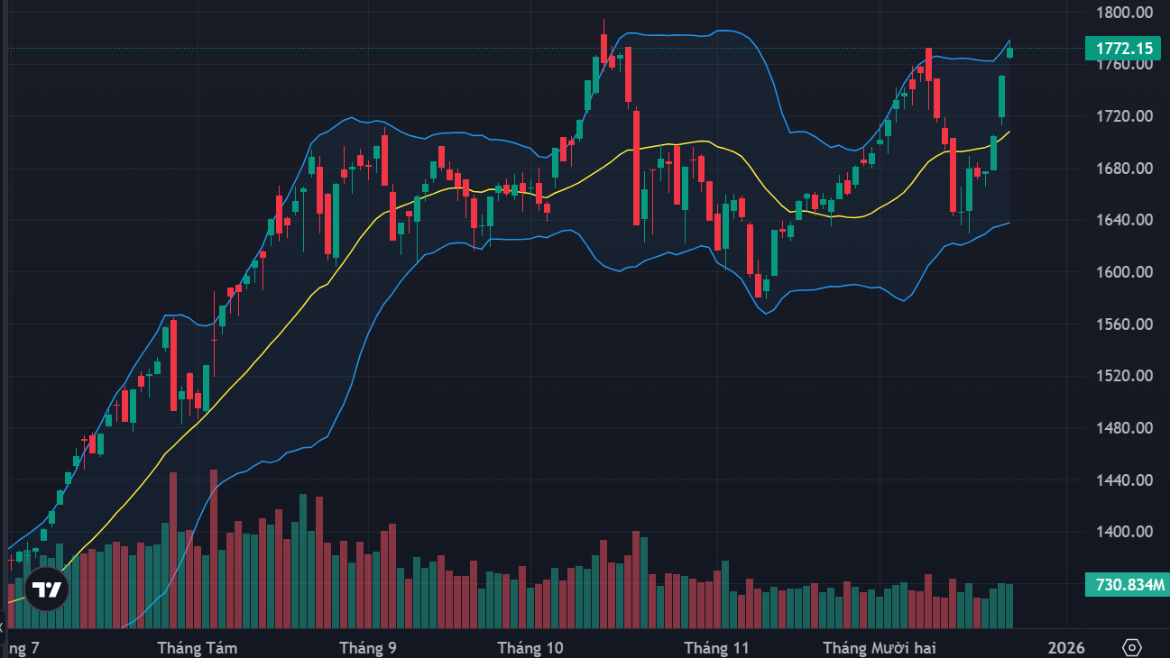Image resolution: width=1170 pixels, height=658 pixels.
Task: Select Tháng 11 on the time axis
Action: tap(717, 648)
